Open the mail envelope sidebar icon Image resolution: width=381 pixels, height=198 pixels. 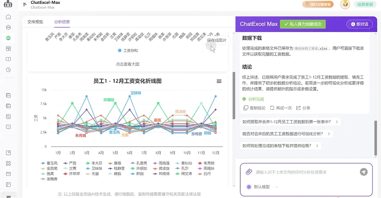[x=8, y=174]
